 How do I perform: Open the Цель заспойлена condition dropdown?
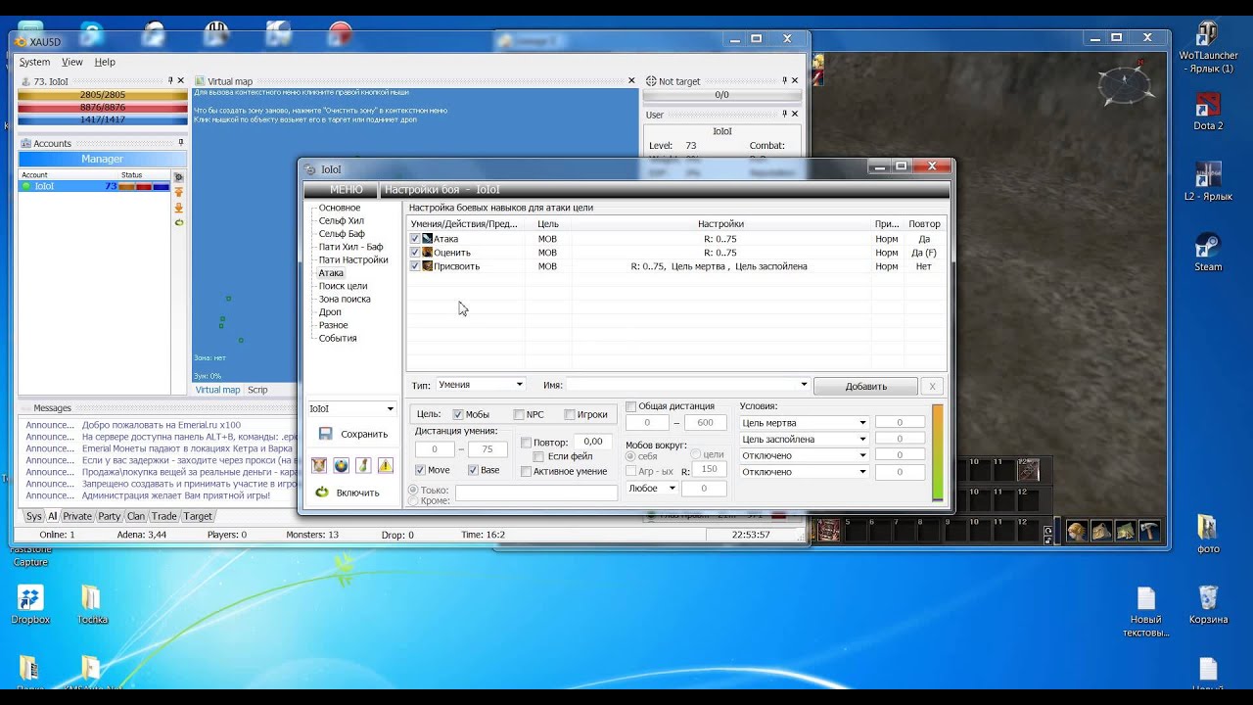(804, 440)
